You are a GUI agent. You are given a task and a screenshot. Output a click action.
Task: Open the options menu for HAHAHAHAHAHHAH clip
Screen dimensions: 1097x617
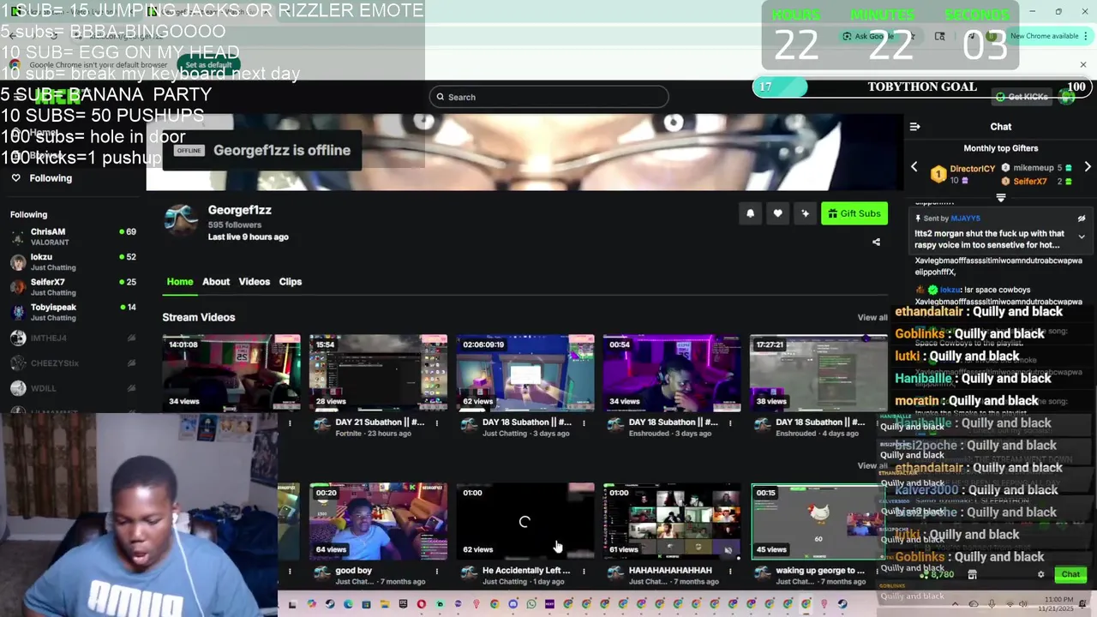click(x=730, y=571)
